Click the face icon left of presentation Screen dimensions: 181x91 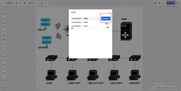coord(156,3)
